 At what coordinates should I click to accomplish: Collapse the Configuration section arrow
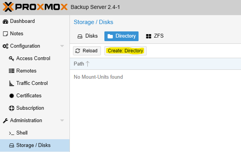coord(62,46)
